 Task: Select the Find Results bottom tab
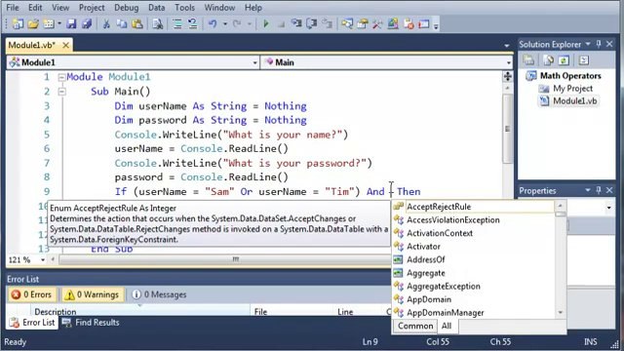(91, 323)
